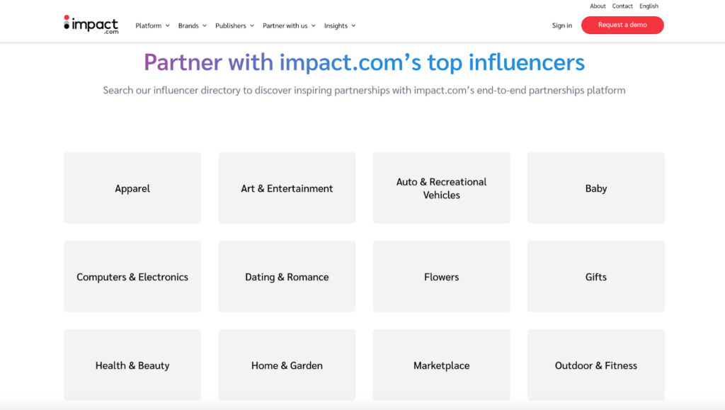Select the Art & Entertainment category
This screenshot has width=725, height=410.
pos(287,188)
